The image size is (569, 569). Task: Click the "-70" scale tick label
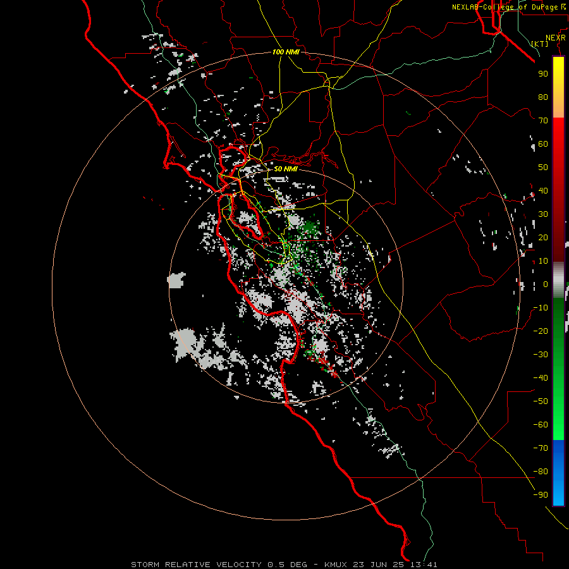541,448
